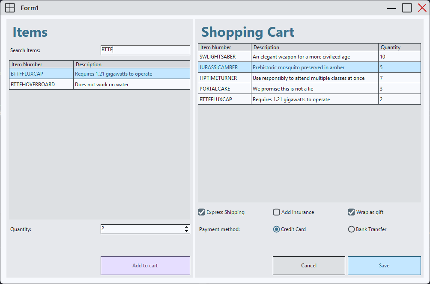430x284 pixels.
Task: Uncheck the Express Shipping checkbox
Action: pos(202,212)
